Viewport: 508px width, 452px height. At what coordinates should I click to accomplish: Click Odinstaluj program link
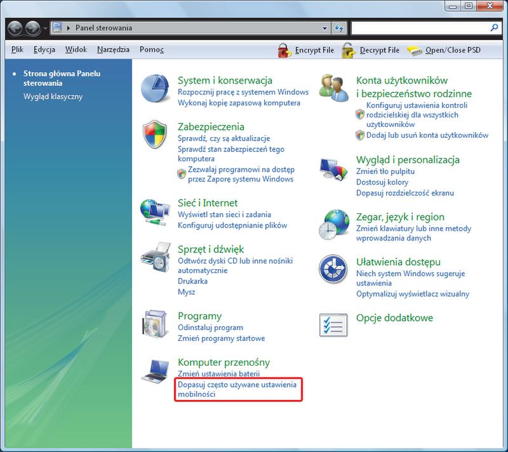(x=210, y=328)
